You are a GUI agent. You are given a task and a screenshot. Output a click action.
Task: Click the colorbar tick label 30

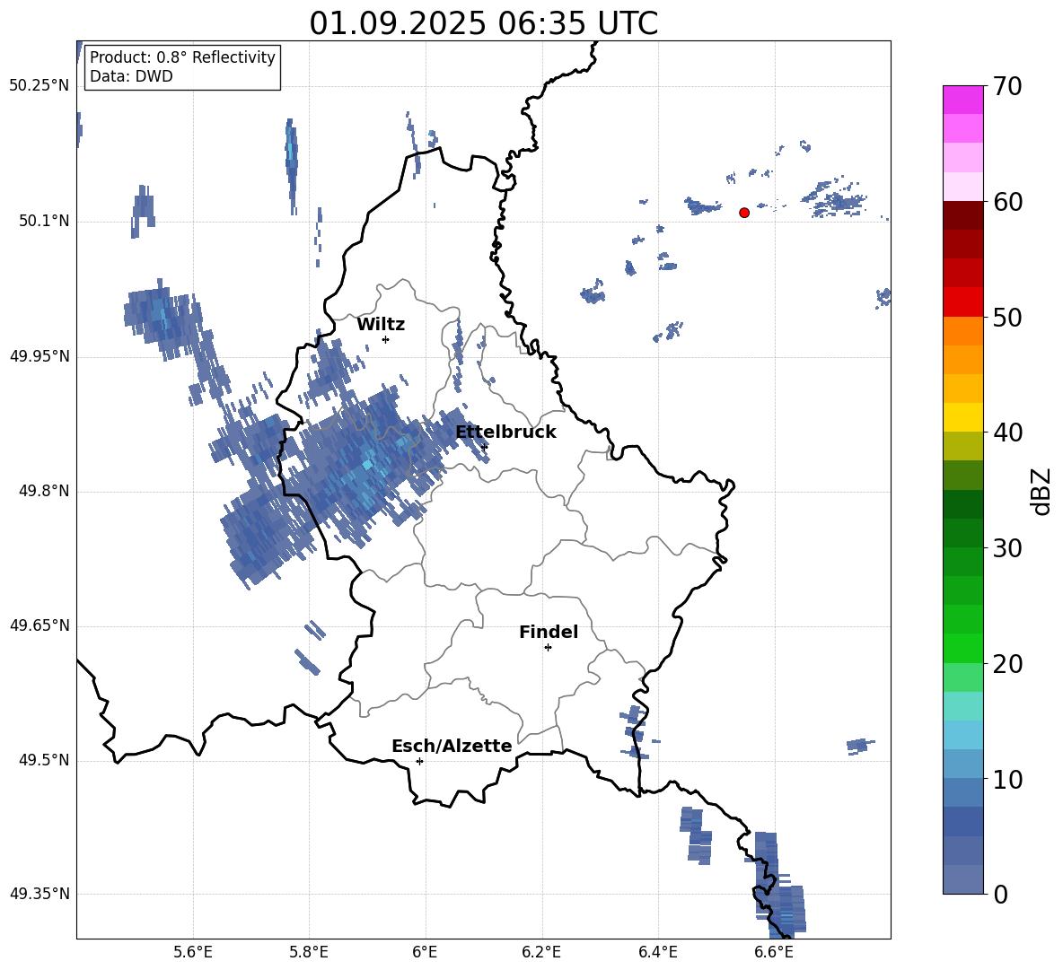[1007, 548]
